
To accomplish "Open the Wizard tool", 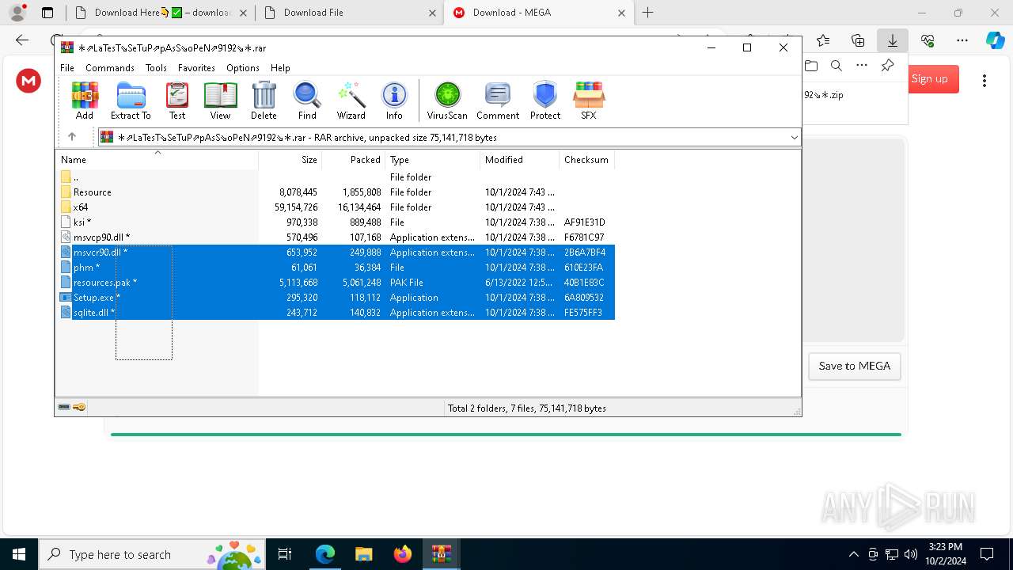I will click(351, 101).
